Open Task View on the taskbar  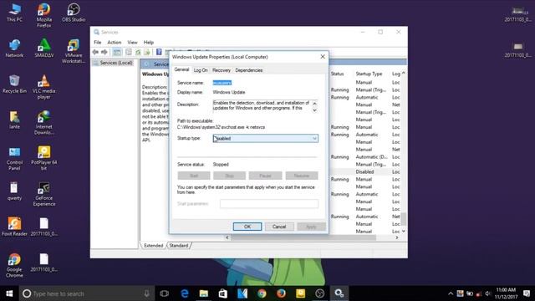165,293
